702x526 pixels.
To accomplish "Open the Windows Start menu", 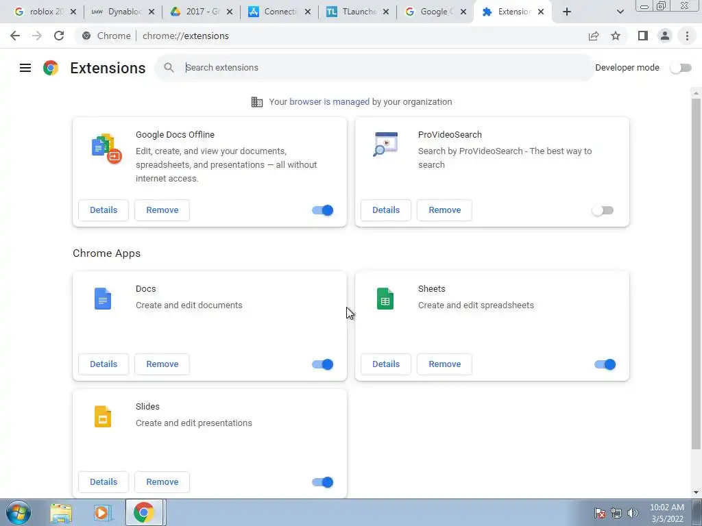I will click(x=19, y=512).
